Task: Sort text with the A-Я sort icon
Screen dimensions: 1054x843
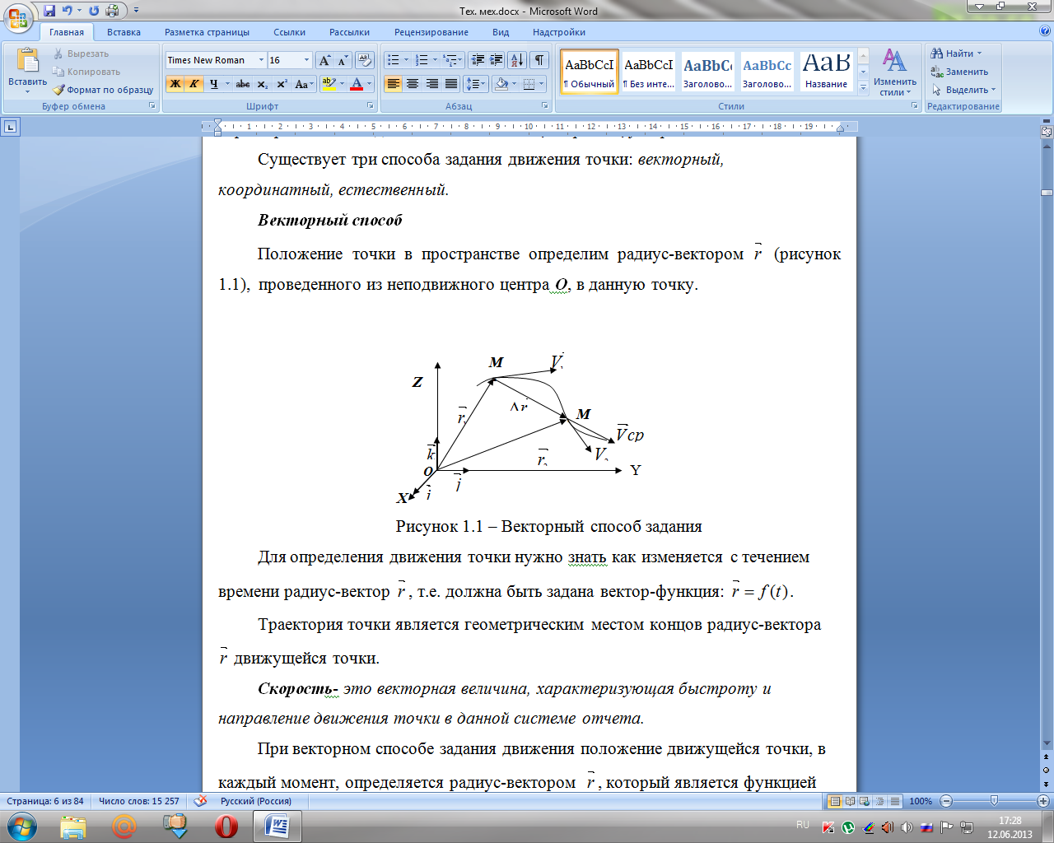Action: (x=517, y=60)
